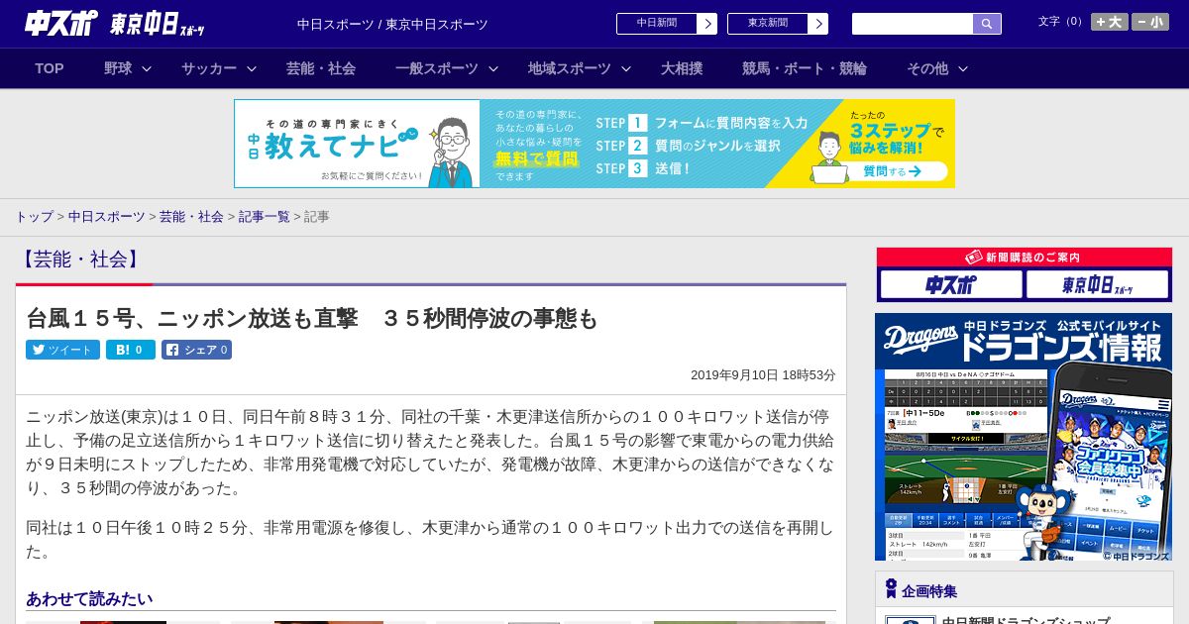The image size is (1189, 624).
Task: Decrease text size with －小 button
Action: (1150, 22)
